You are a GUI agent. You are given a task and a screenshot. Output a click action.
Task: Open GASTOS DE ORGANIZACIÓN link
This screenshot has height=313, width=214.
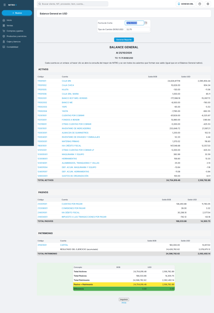75,176
